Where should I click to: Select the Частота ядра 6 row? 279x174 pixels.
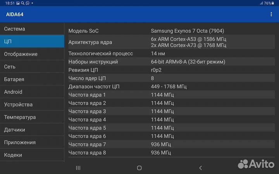pos(172,136)
